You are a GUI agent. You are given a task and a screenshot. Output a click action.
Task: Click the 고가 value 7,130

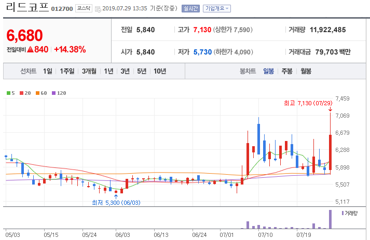click(202, 30)
